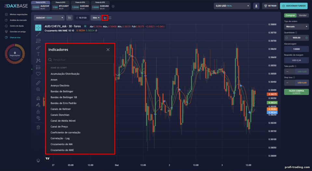Image resolution: width=312 pixels, height=171 pixels.
Task: Click the Alavancagem 1:2000 field
Action: [x=296, y=49]
